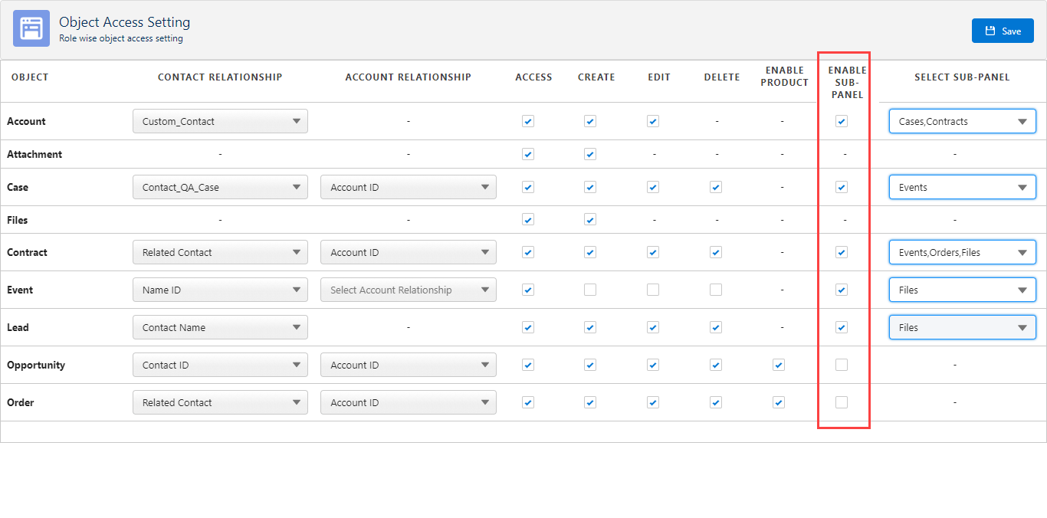Open Account contact relationship dropdown
This screenshot has width=1047, height=518.
tap(220, 121)
